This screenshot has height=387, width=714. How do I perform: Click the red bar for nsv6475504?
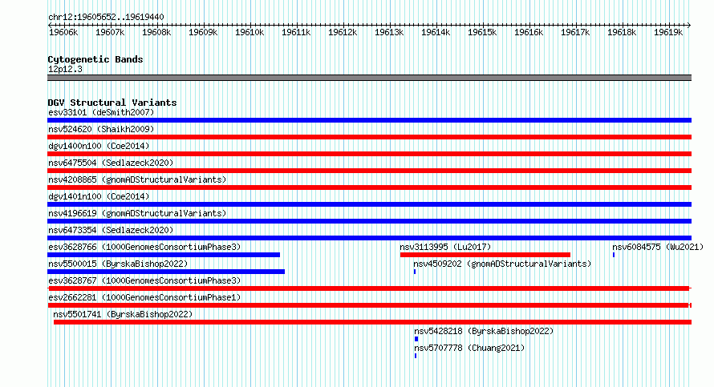click(369, 171)
